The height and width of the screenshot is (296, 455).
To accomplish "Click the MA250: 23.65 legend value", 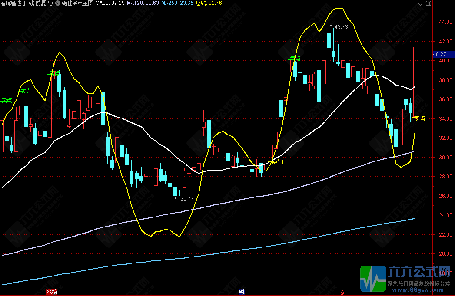I will point(177,3).
